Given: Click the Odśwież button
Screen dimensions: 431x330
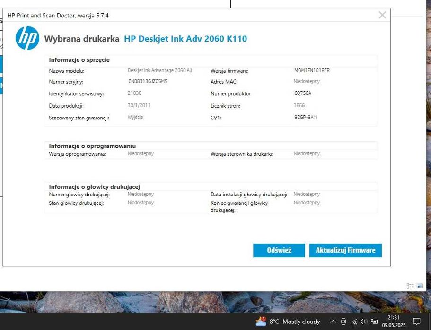Looking at the screenshot, I should [x=279, y=250].
